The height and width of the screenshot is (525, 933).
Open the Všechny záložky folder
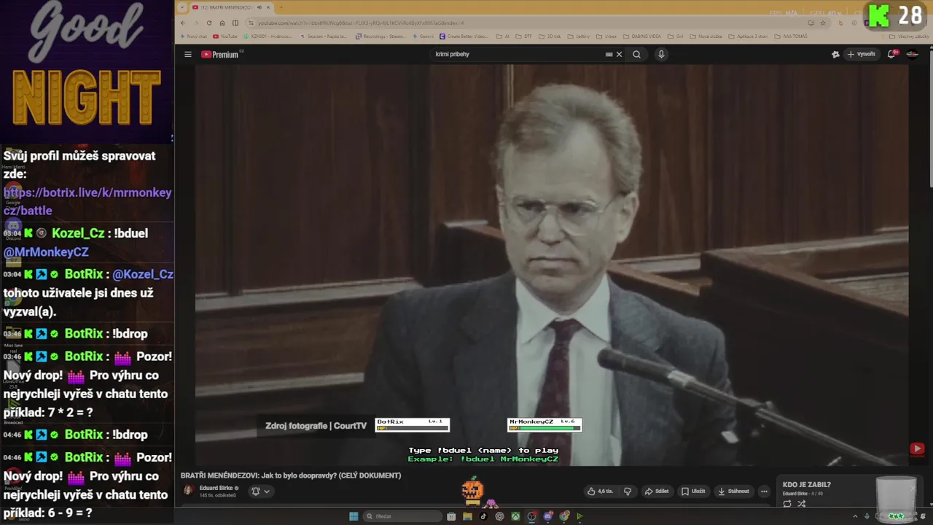[x=909, y=36]
